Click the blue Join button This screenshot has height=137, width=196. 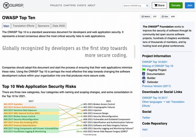189,5
